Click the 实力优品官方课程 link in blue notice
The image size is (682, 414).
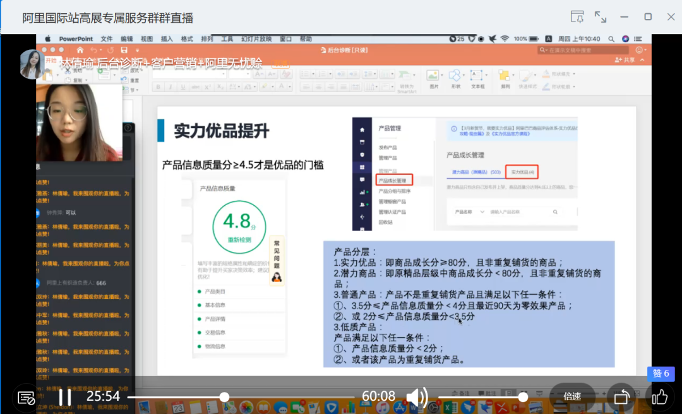pos(511,134)
